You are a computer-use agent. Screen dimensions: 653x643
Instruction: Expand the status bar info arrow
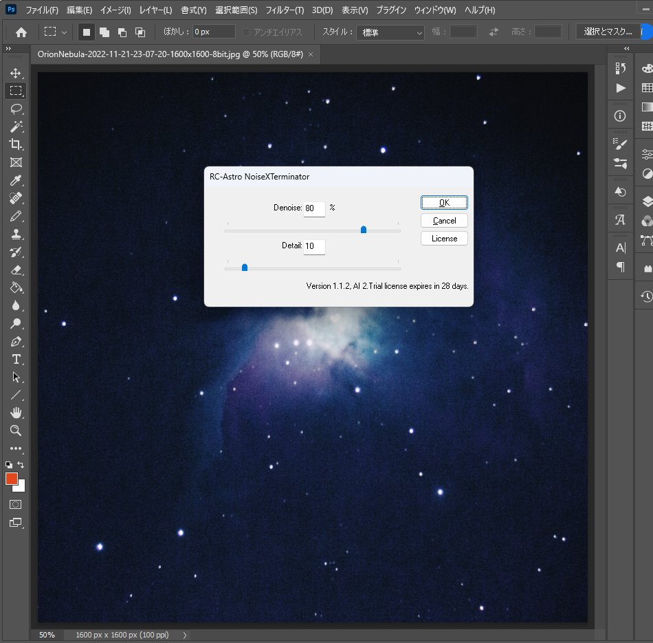184,635
